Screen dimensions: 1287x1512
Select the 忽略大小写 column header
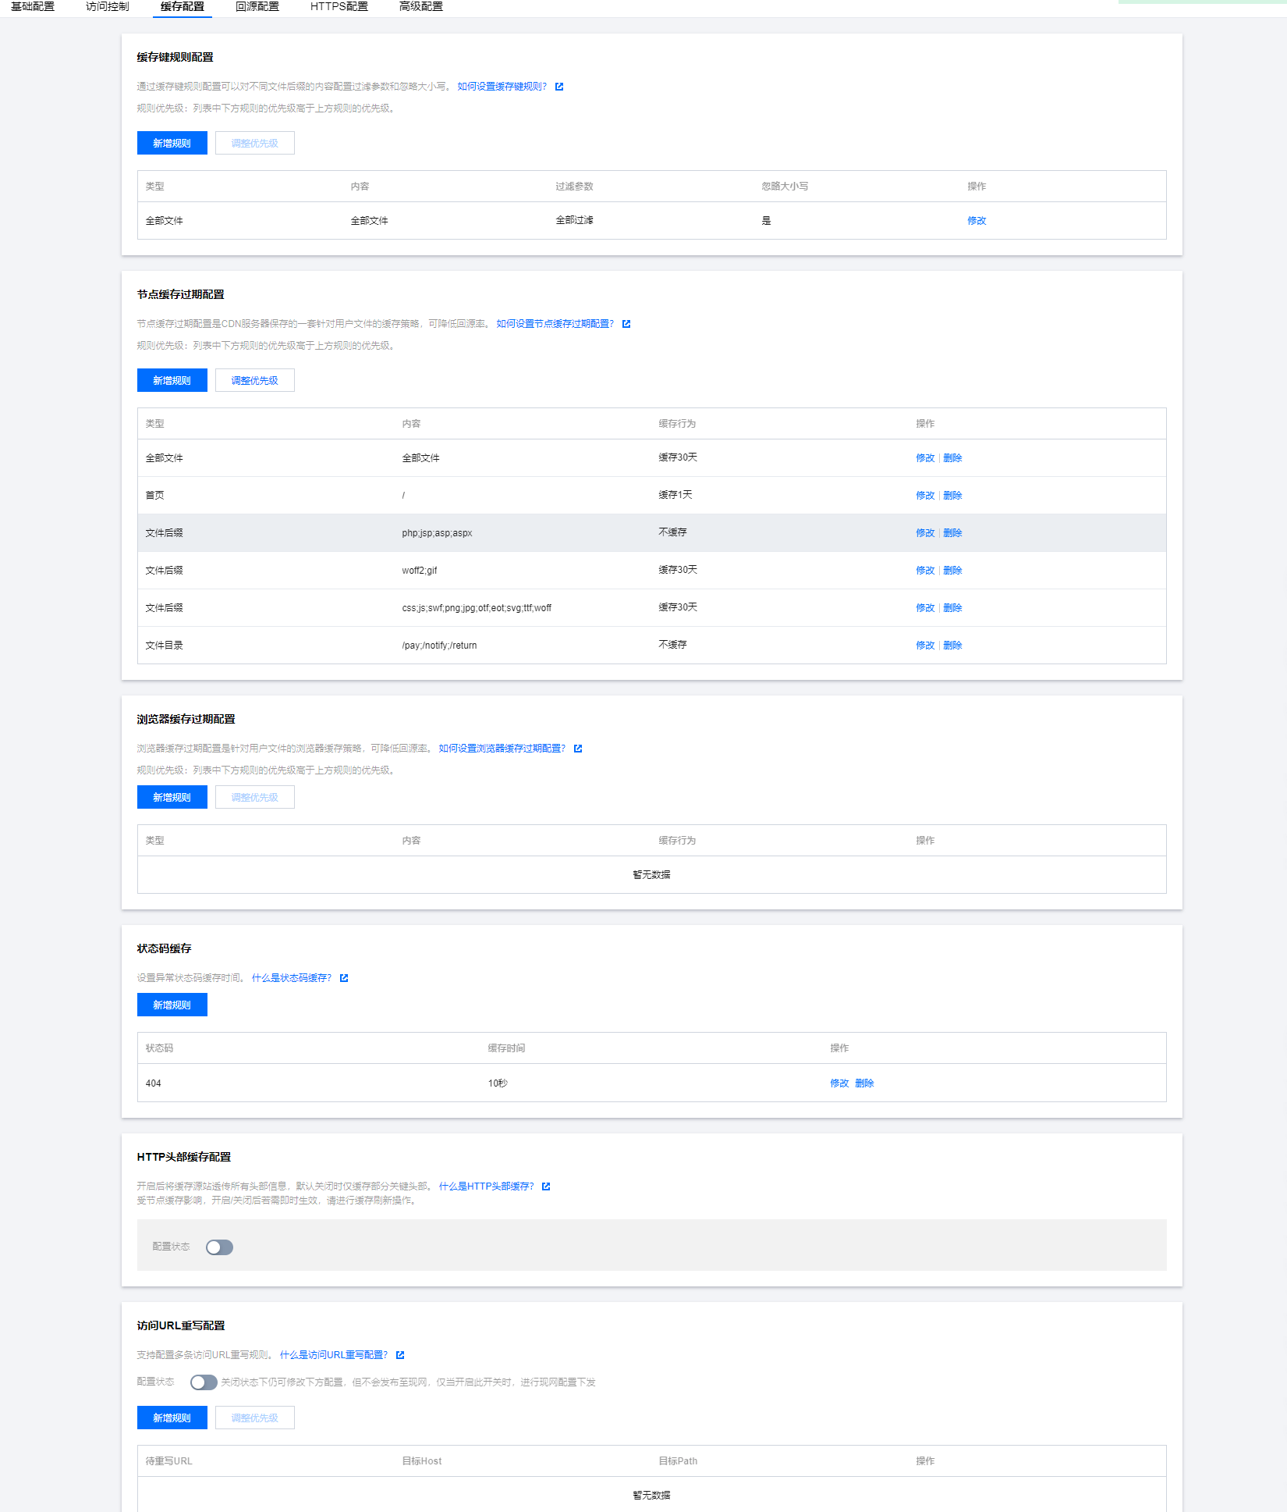coord(785,187)
